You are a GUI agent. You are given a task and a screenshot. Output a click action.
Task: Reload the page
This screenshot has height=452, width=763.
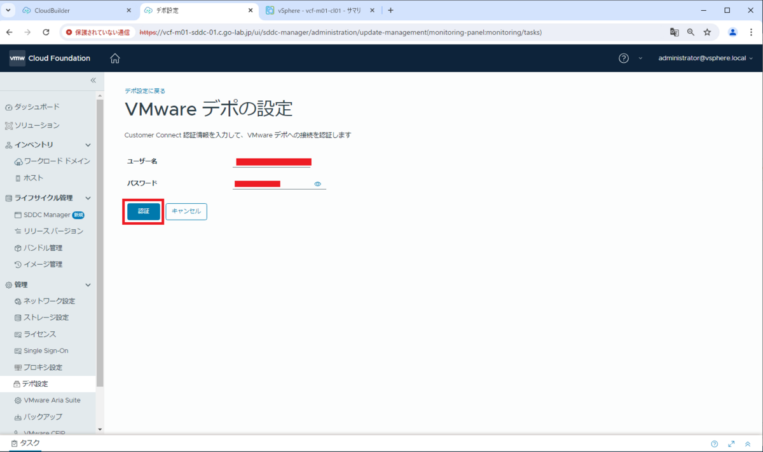pyautogui.click(x=46, y=32)
